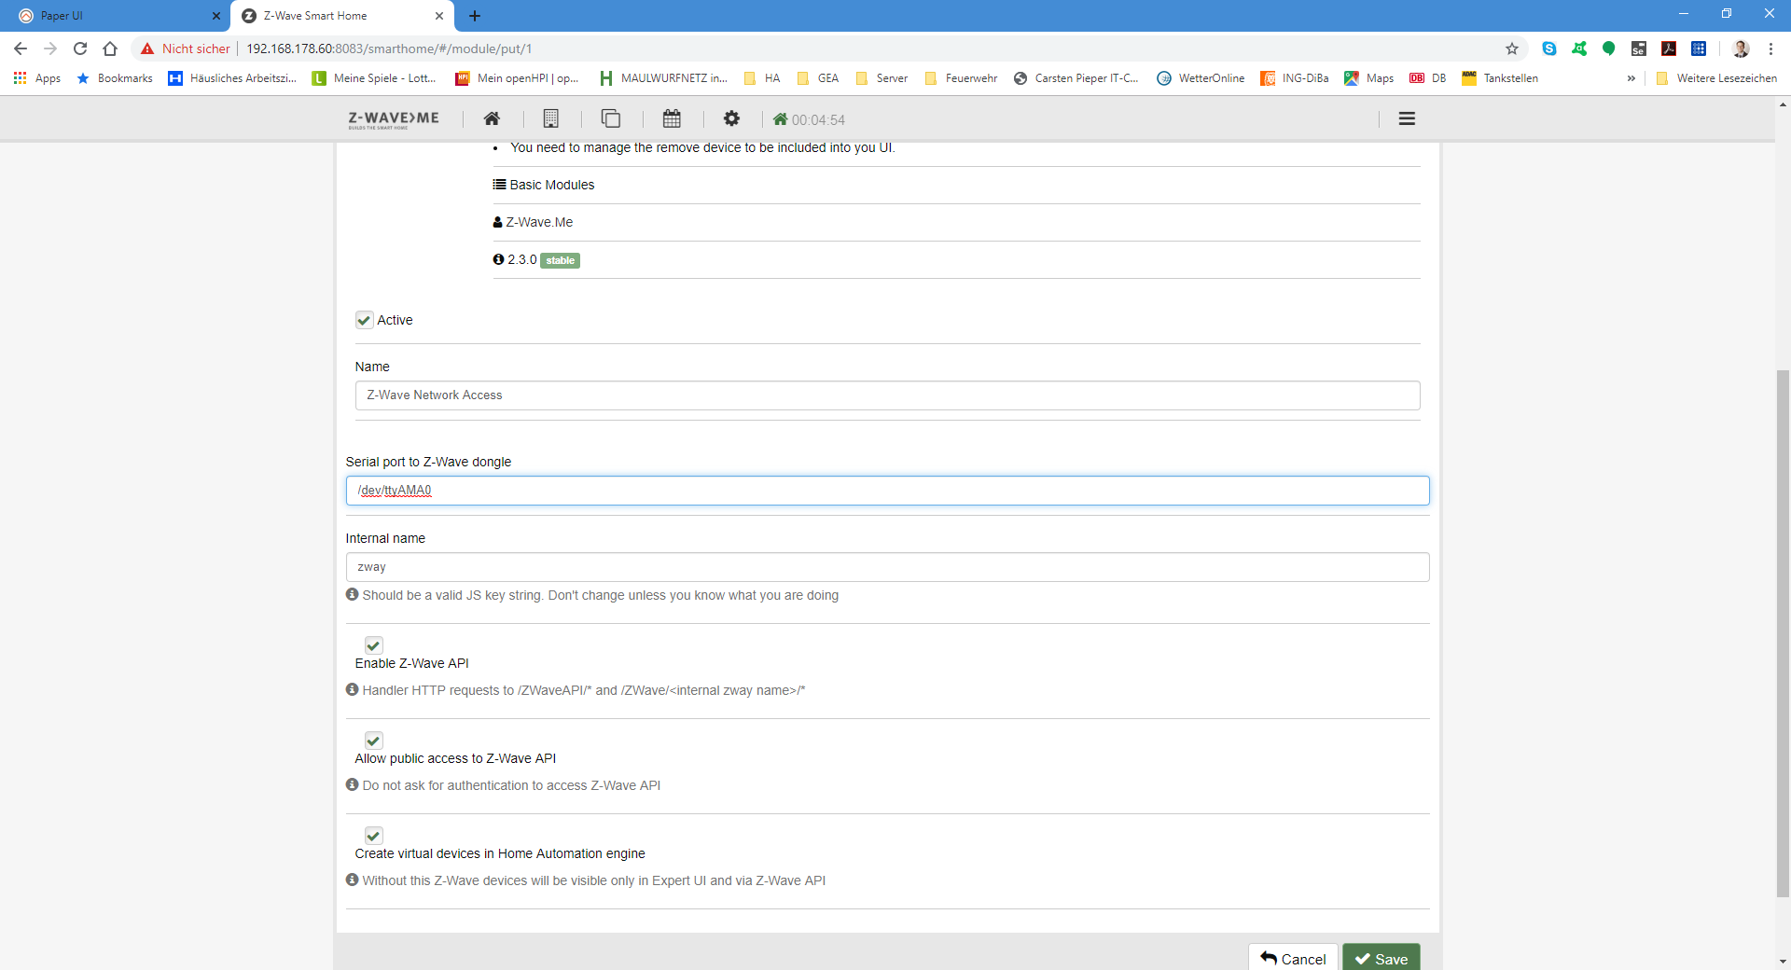Image resolution: width=1791 pixels, height=970 pixels.
Task: Save the module configuration
Action: tap(1381, 958)
